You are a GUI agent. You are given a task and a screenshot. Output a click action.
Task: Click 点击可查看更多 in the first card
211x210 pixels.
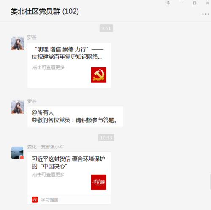coord(49,67)
